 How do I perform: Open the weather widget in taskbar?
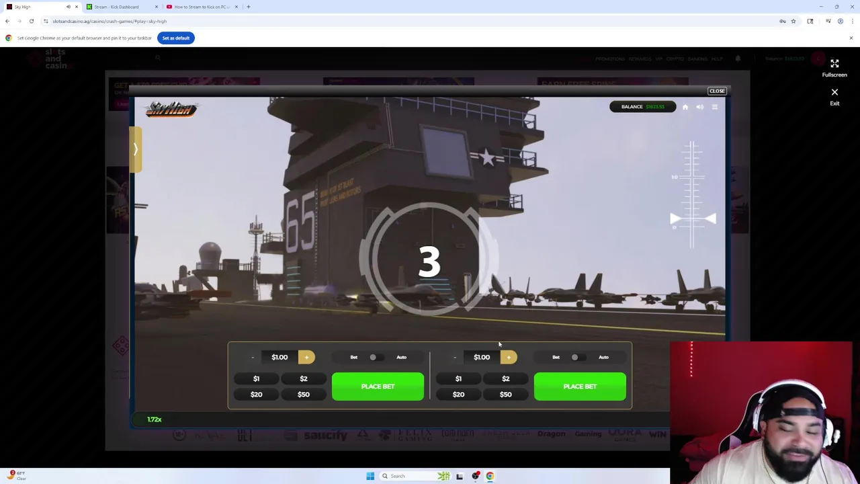(17, 475)
